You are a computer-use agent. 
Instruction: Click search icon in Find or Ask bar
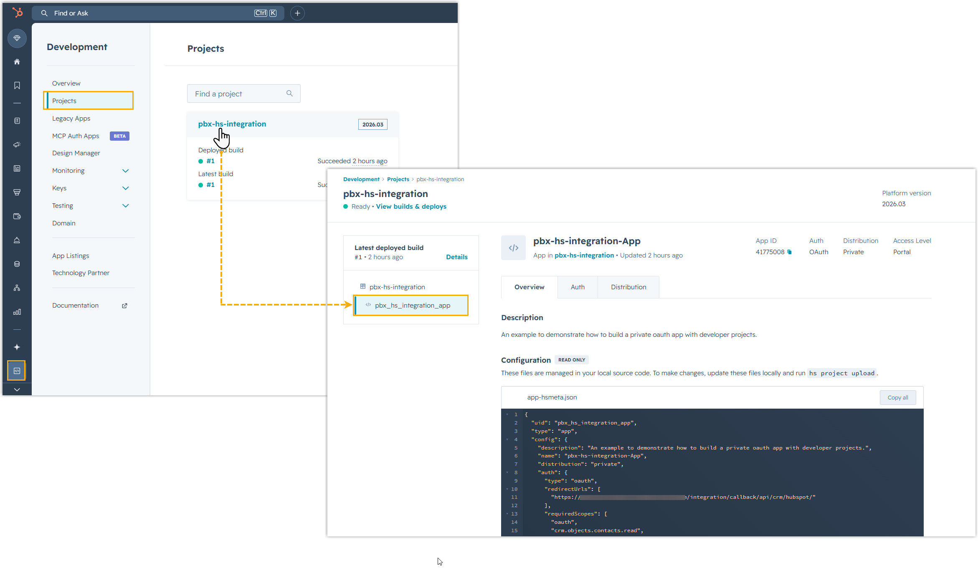(44, 13)
